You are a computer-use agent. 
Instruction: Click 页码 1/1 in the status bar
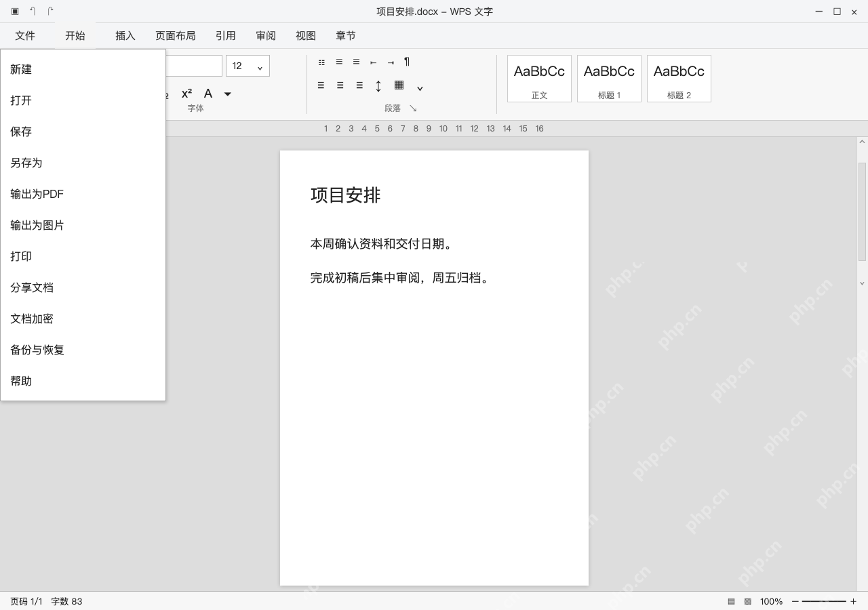pos(26,601)
